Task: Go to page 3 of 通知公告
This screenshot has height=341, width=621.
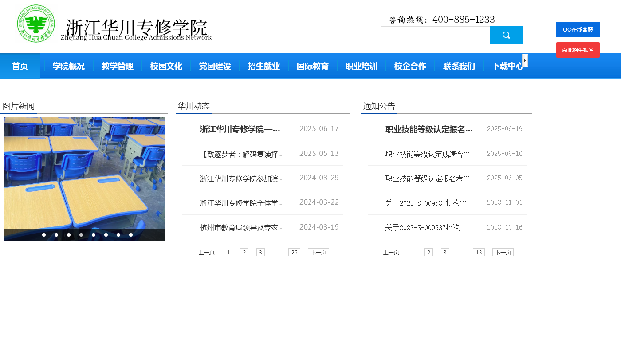Action: pos(445,252)
